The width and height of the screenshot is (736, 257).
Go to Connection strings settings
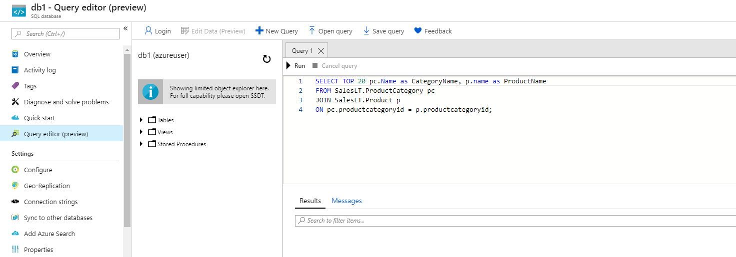click(x=50, y=202)
